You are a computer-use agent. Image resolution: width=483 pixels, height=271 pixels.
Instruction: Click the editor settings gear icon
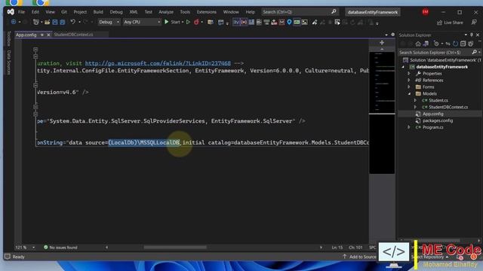392,35
